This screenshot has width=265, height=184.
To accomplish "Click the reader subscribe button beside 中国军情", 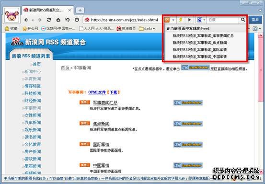I will (188, 165).
